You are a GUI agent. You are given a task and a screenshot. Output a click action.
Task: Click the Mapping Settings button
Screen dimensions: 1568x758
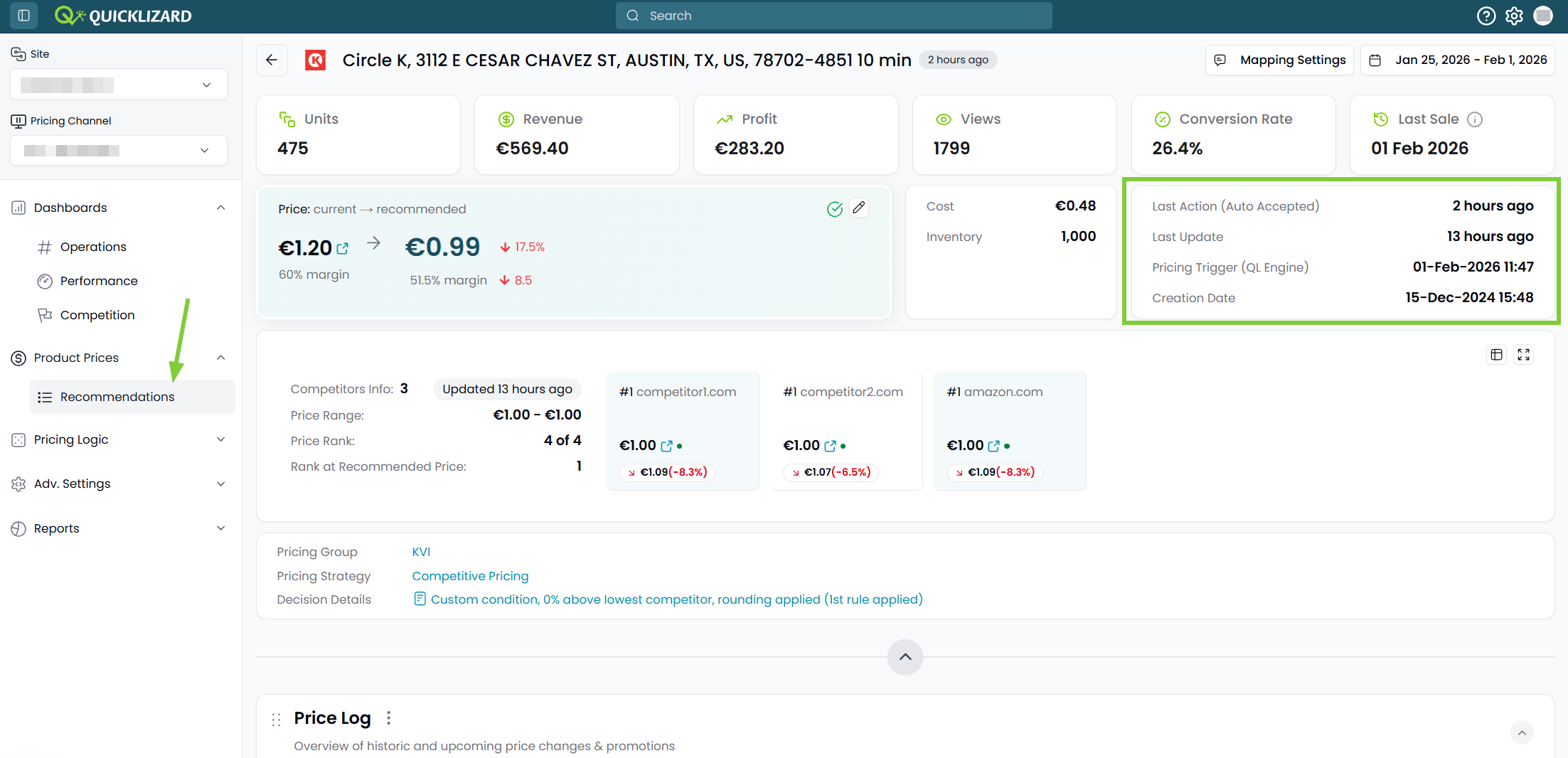tap(1279, 60)
